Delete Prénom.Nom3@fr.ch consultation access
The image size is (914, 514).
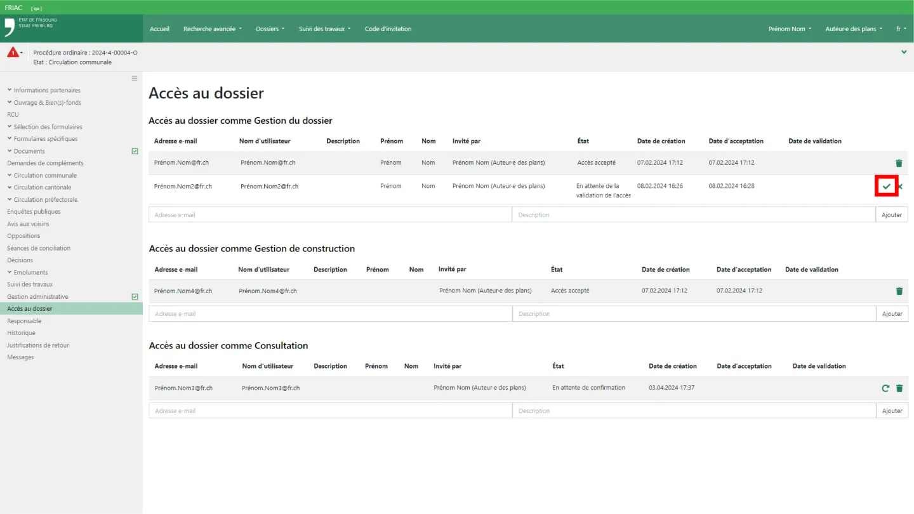click(x=899, y=388)
